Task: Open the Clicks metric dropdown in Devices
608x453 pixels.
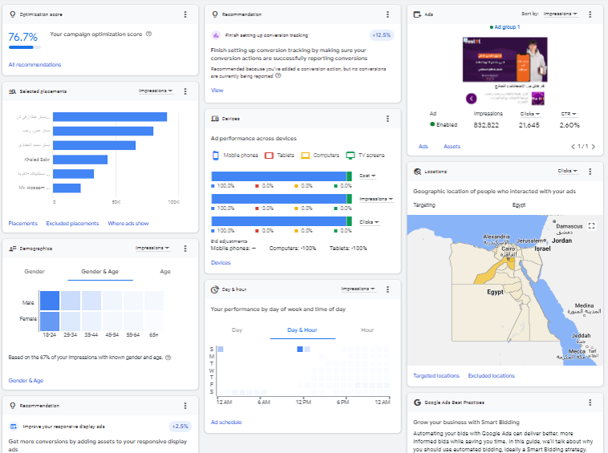Action: point(369,222)
